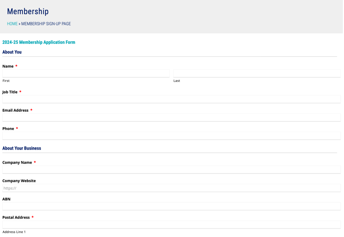Click the HOME breadcrumb link
Screen dimensions: 344x237
(x=12, y=24)
